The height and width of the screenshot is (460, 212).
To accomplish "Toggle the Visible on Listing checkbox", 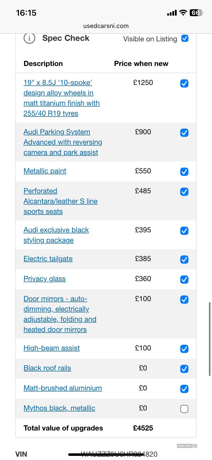I will click(185, 39).
